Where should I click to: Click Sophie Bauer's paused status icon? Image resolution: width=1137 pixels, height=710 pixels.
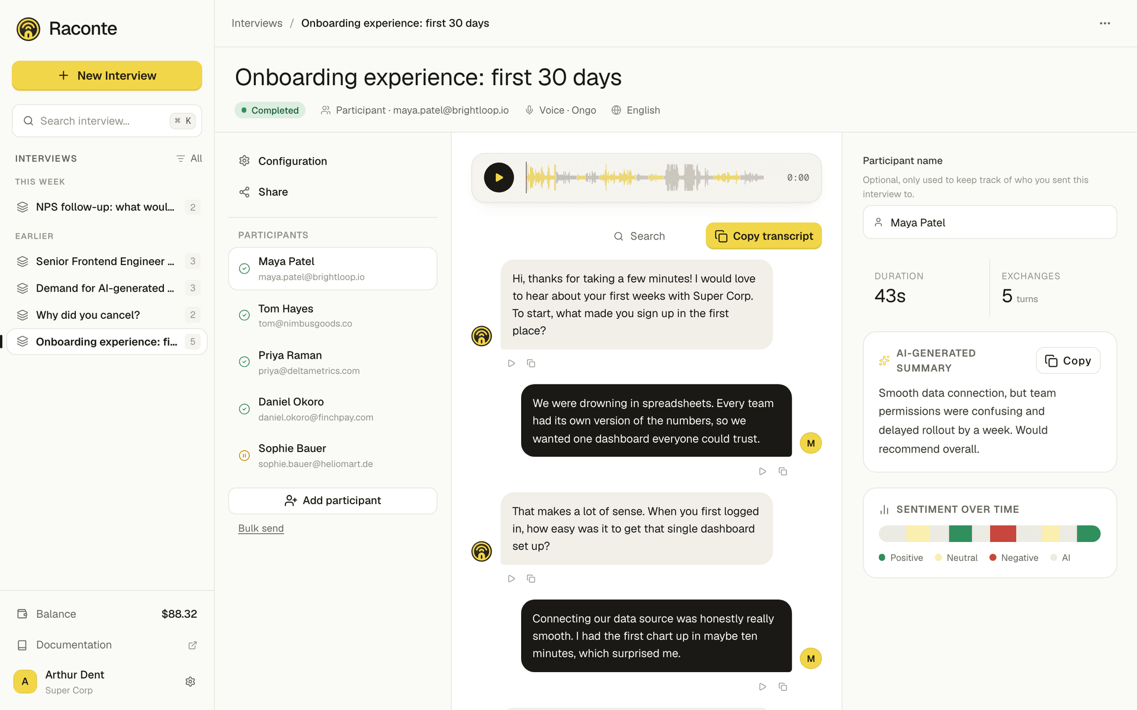pos(244,456)
